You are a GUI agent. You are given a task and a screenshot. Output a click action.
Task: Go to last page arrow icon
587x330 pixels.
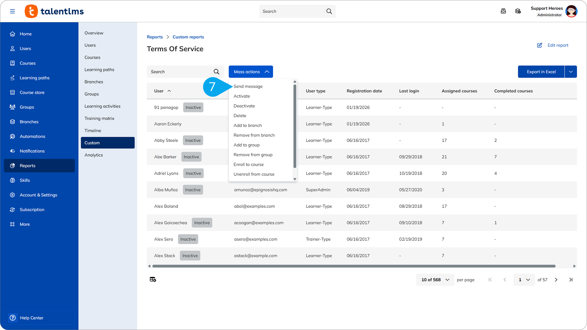571,280
